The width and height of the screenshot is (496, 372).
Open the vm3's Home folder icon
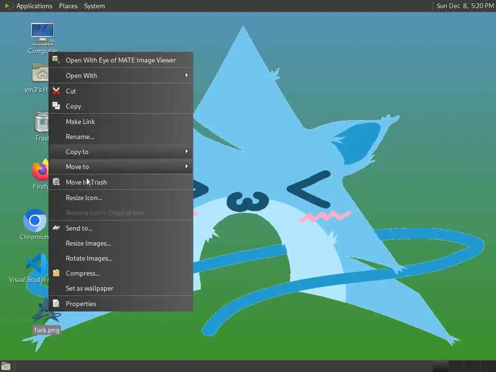pyautogui.click(x=40, y=73)
